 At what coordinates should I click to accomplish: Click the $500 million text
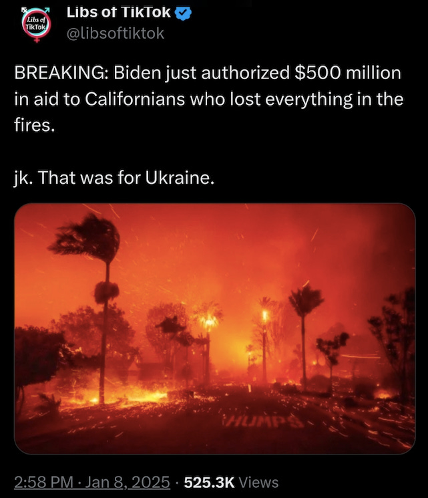(x=348, y=73)
